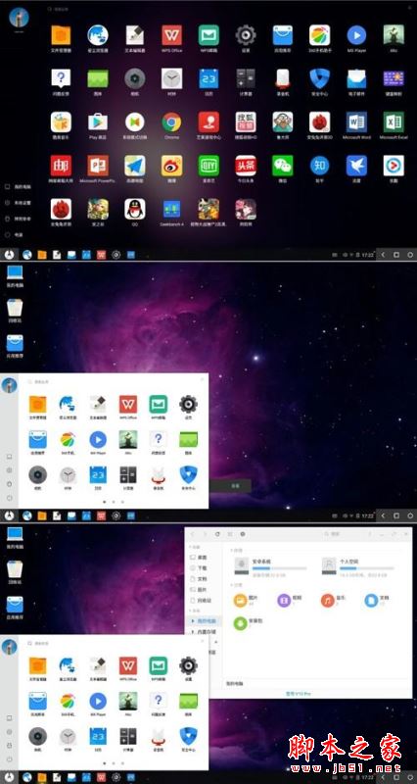The width and height of the screenshot is (417, 784).
Task: Launch the green WeChat app
Action: pos(283,166)
